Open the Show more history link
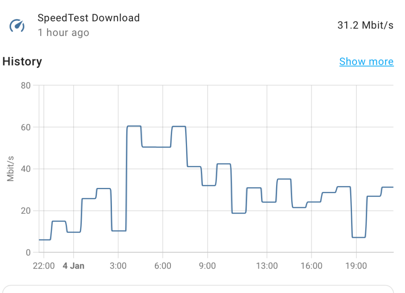The height and width of the screenshot is (293, 405). 366,62
